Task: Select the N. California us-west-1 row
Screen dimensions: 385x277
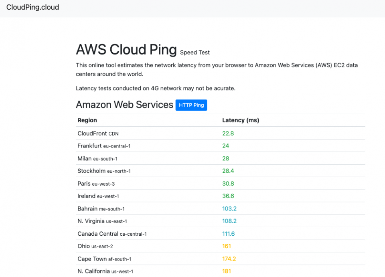Action: pos(105,271)
